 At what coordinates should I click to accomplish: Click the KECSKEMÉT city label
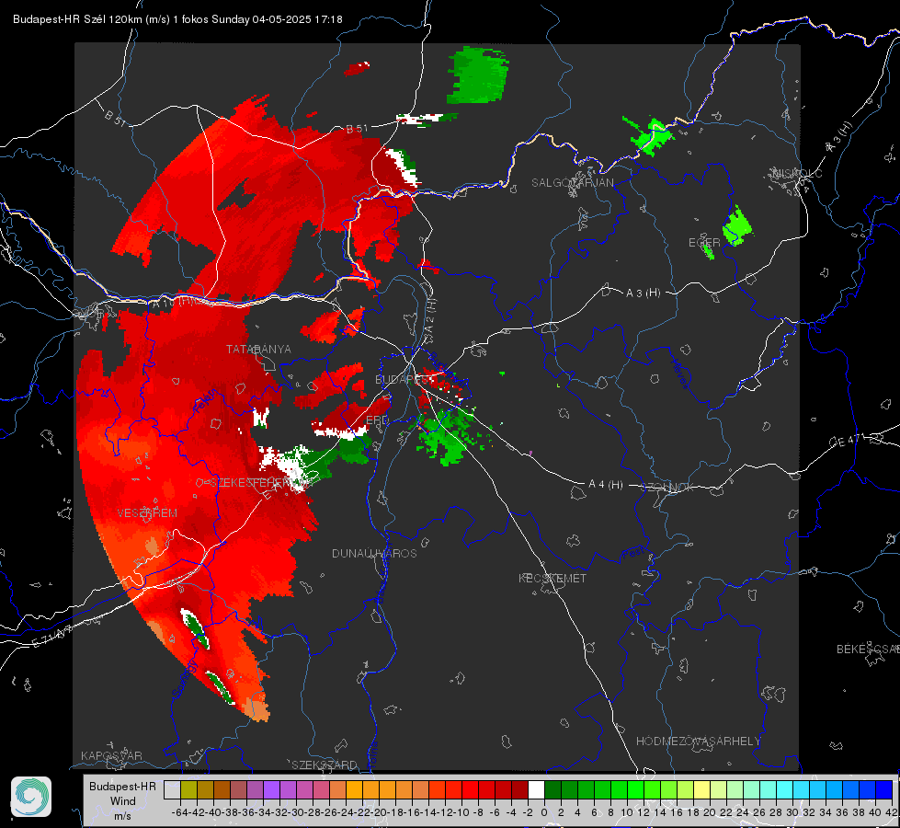click(x=553, y=579)
